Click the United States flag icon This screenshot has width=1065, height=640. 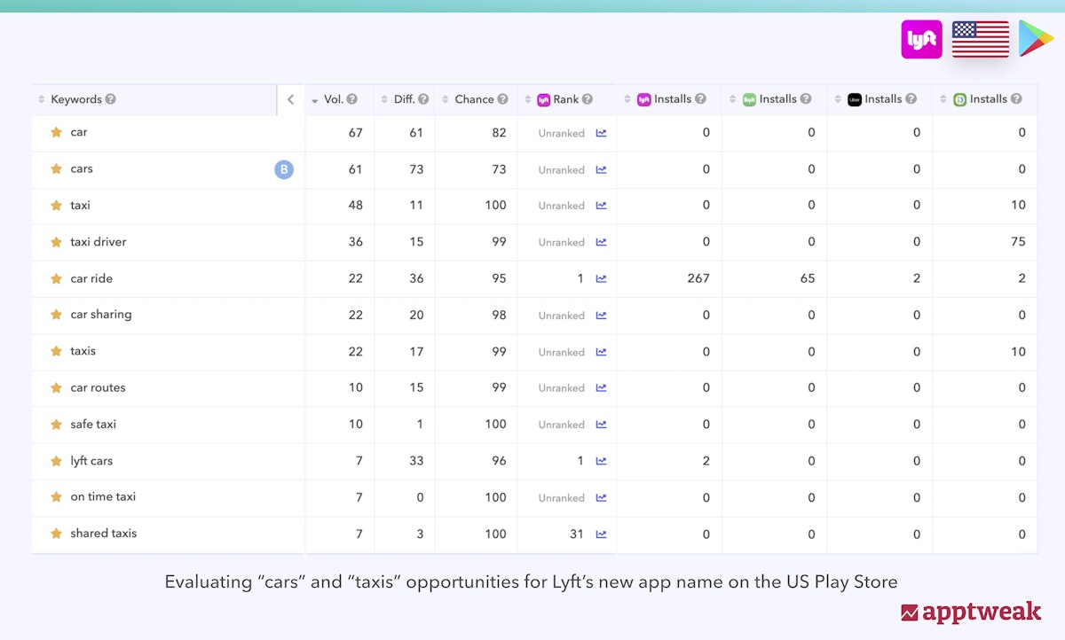(x=980, y=40)
